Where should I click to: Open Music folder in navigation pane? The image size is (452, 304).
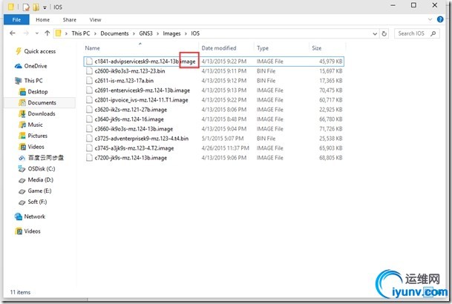35,125
